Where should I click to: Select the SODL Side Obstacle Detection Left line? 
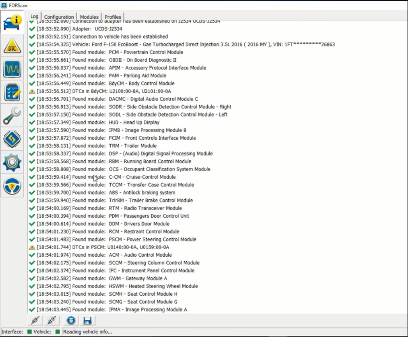(132, 115)
